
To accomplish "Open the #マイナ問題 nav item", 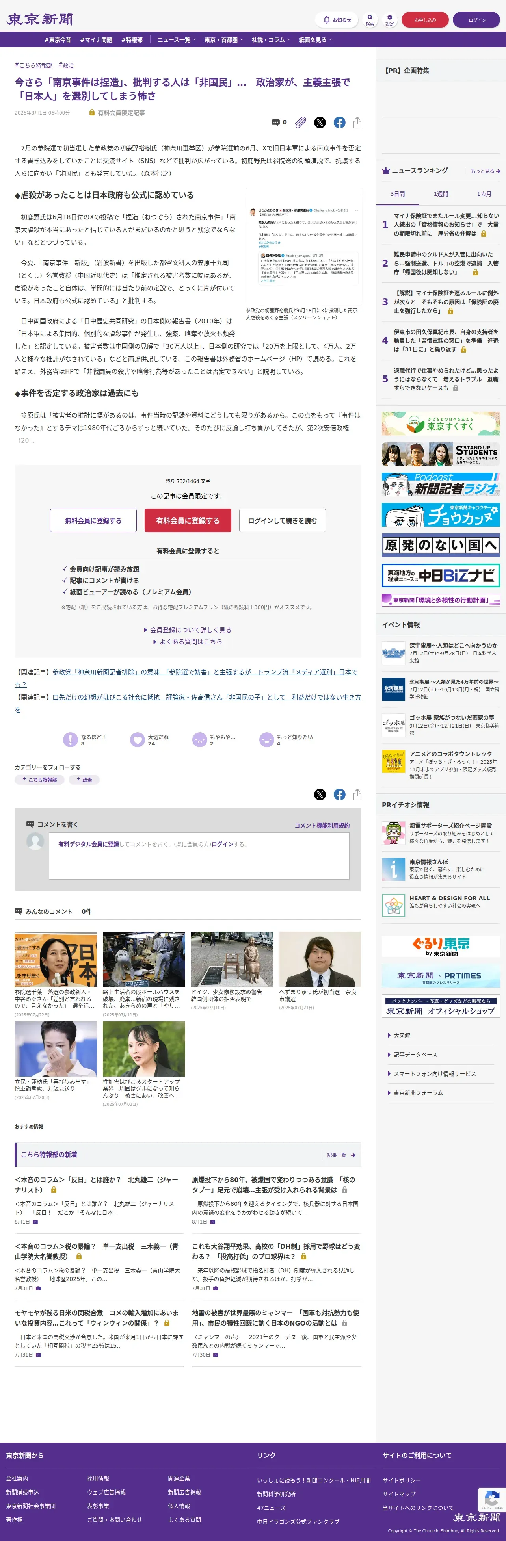I will click(x=96, y=39).
